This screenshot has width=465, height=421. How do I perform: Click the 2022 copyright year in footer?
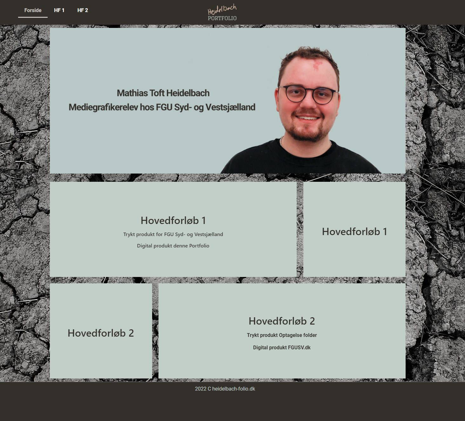point(200,389)
